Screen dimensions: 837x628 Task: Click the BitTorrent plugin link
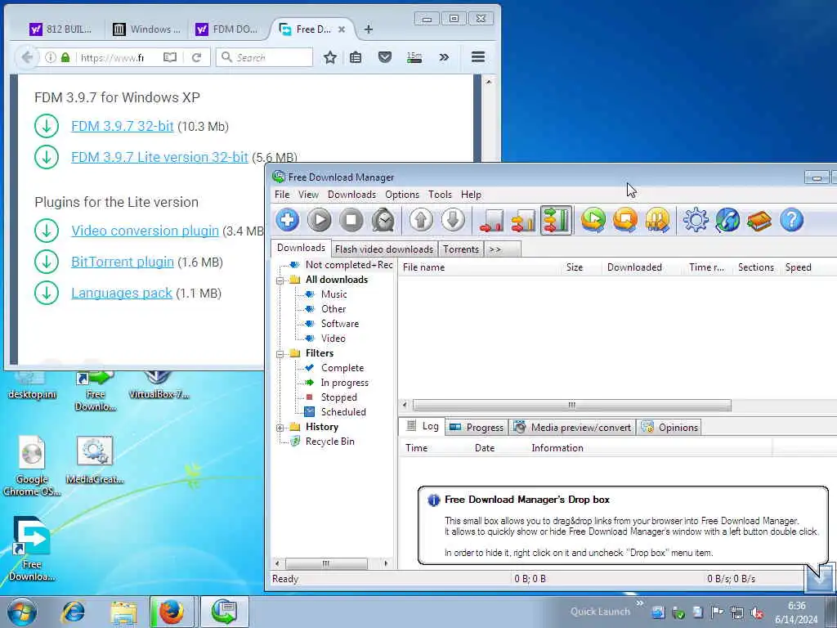click(x=123, y=262)
